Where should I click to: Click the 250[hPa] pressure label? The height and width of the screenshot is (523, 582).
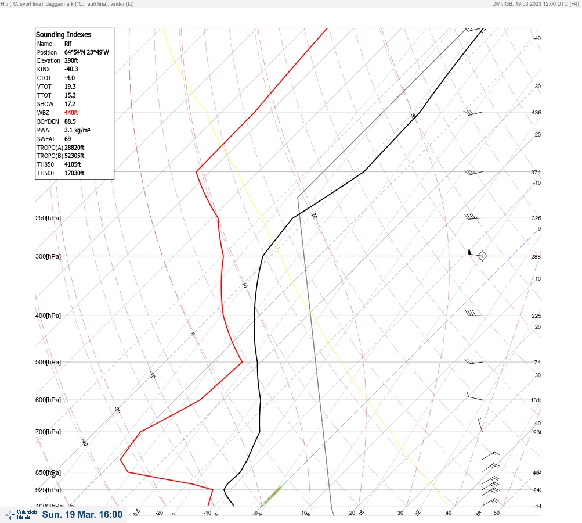tap(48, 218)
